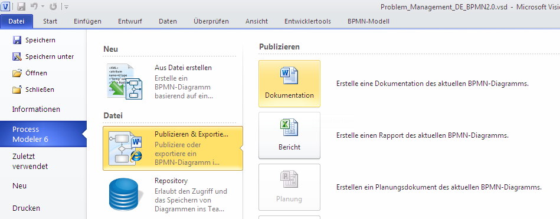560x219 pixels.
Task: Choose Öffnen in the backstage menu
Action: click(x=36, y=73)
